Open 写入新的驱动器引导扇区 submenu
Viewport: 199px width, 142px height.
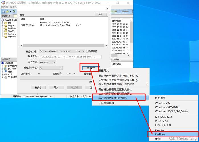click(120, 98)
